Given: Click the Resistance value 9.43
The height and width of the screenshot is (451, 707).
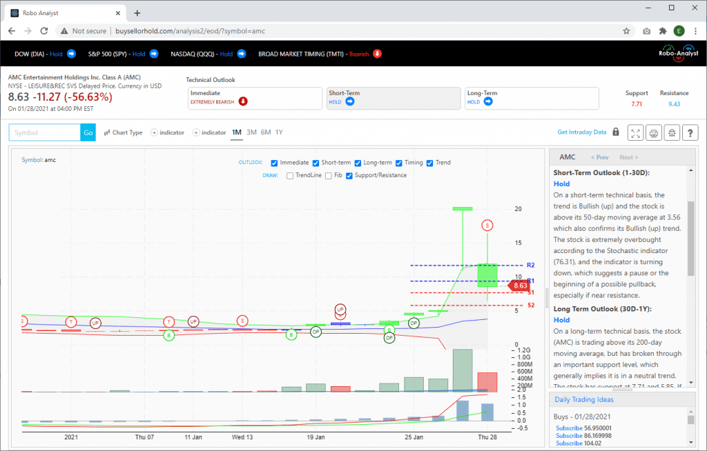Looking at the screenshot, I should (674, 104).
